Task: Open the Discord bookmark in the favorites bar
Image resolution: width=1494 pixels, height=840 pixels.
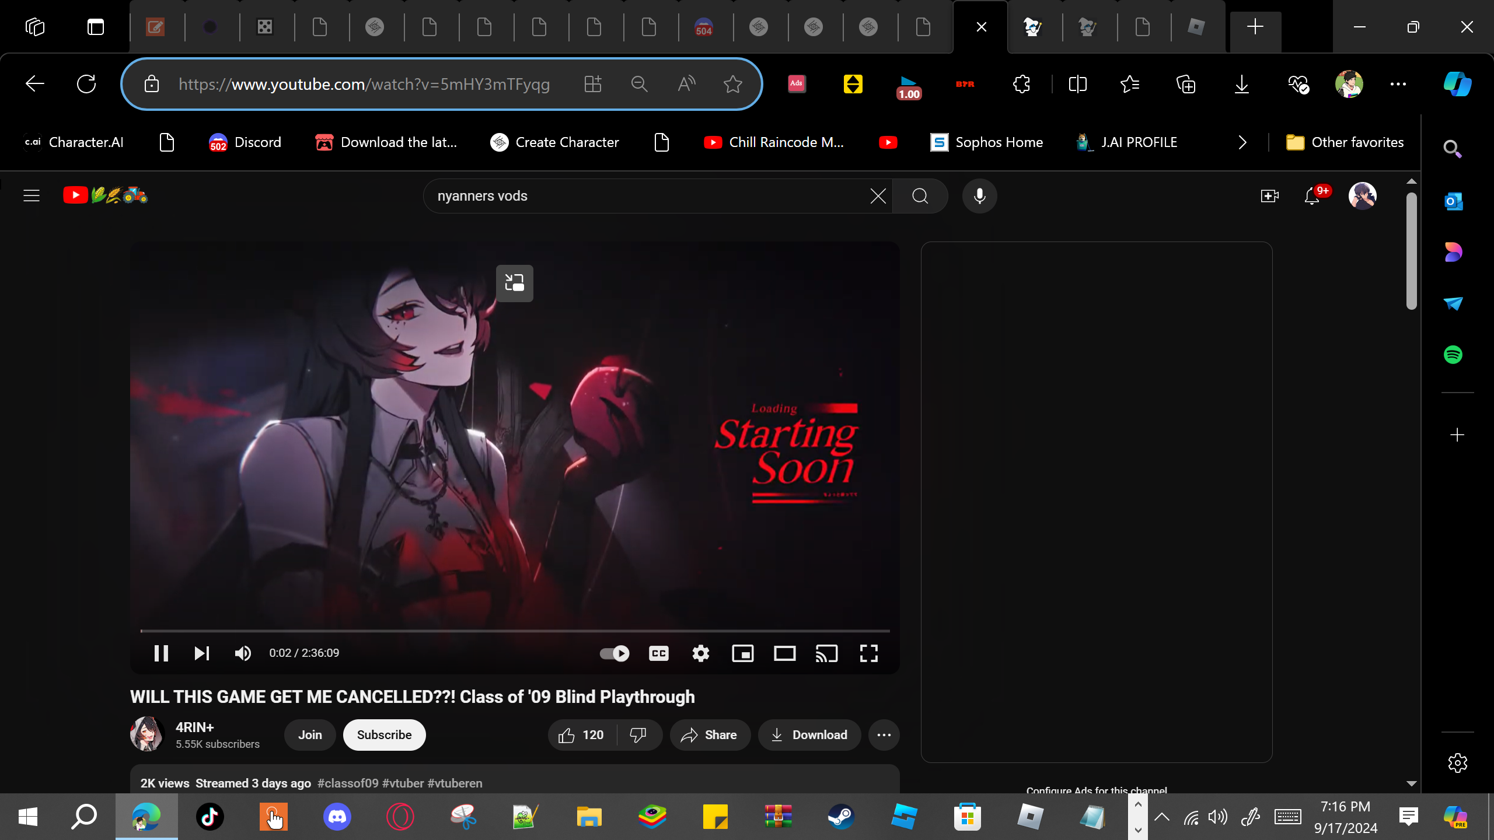Action: point(245,142)
